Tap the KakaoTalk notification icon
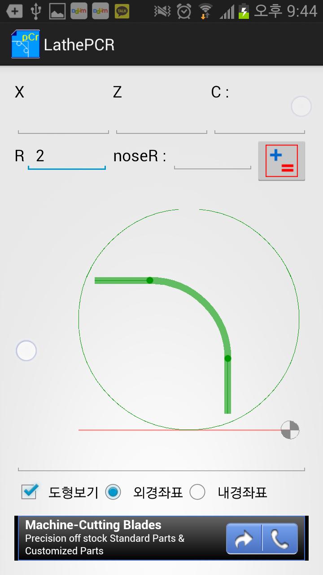 122,11
